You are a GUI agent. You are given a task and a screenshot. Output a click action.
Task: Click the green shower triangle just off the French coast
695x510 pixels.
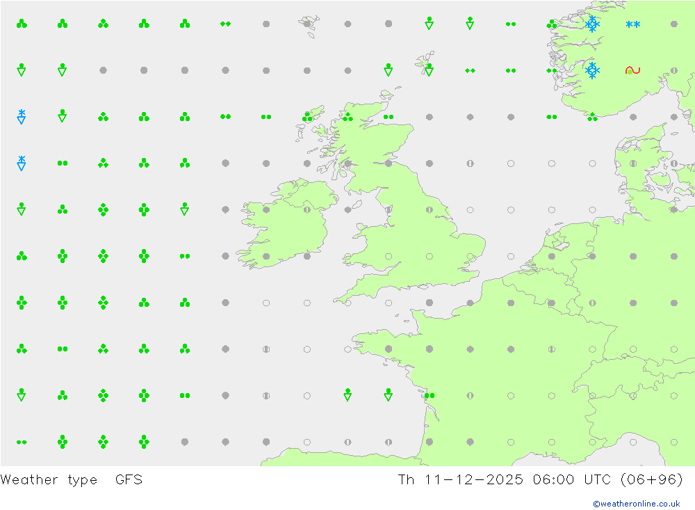click(389, 395)
